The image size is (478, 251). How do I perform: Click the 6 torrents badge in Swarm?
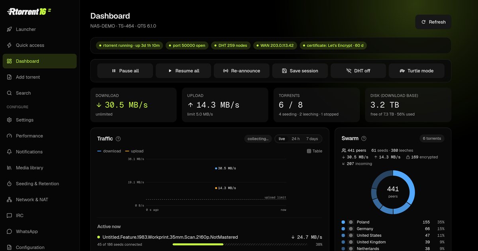432,139
